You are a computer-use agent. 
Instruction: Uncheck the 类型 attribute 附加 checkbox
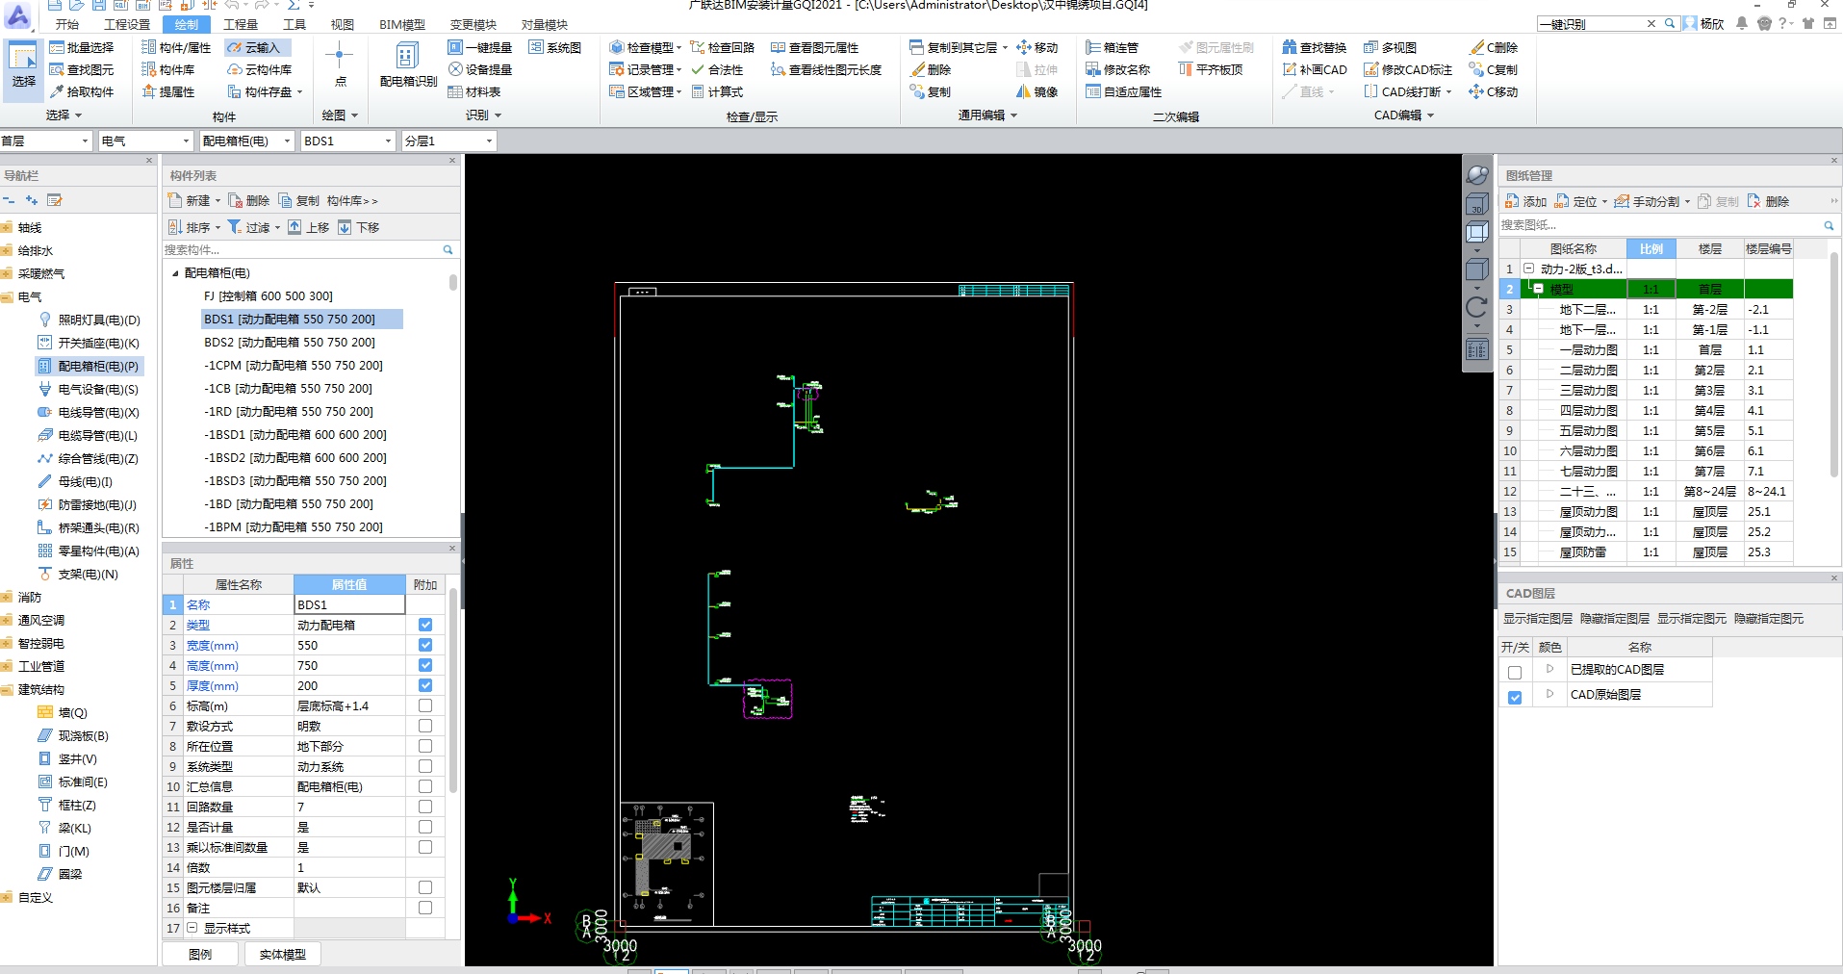pos(425,625)
